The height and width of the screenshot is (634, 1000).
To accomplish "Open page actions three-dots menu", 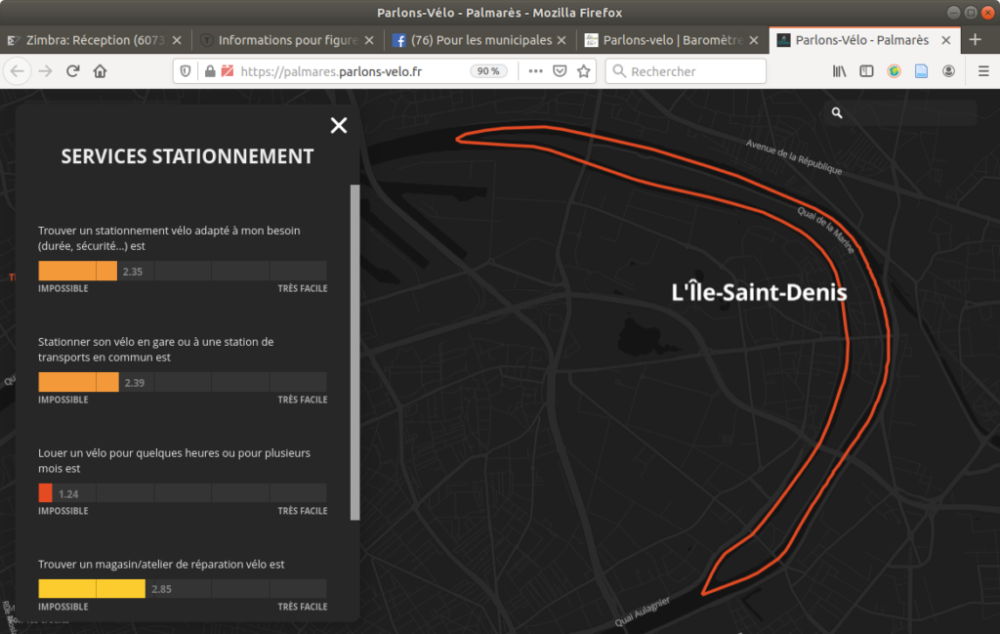I will 536,70.
